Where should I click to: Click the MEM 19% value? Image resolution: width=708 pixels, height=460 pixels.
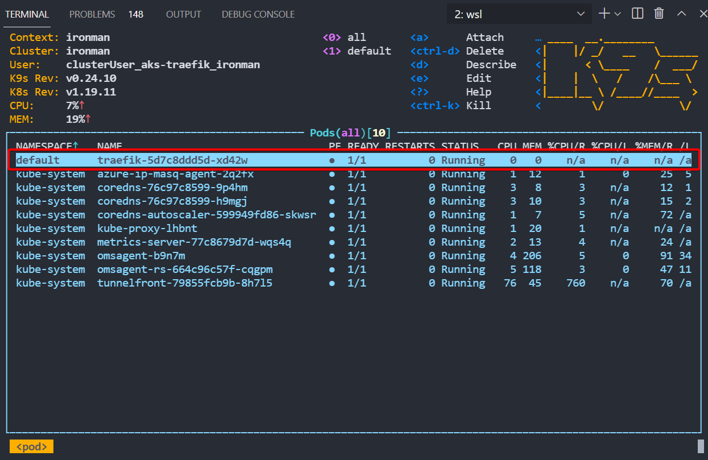pyautogui.click(x=78, y=119)
